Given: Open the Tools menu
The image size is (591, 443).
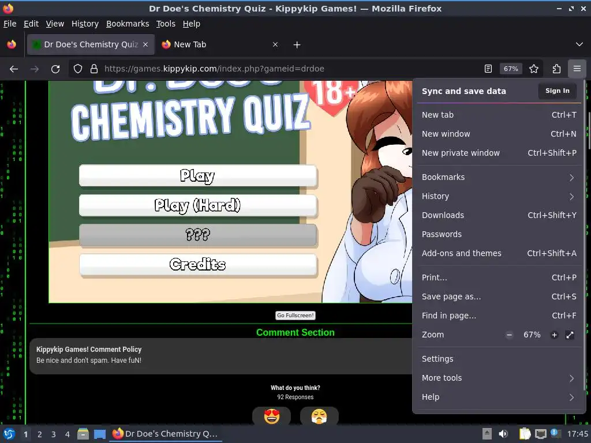Looking at the screenshot, I should click(166, 24).
